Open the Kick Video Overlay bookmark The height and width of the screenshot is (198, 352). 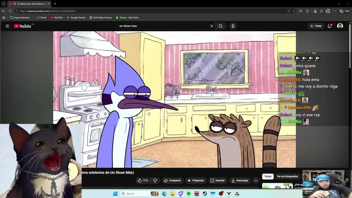click(x=100, y=18)
